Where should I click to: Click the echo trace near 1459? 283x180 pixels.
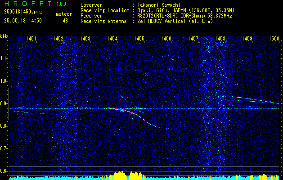point(256,99)
